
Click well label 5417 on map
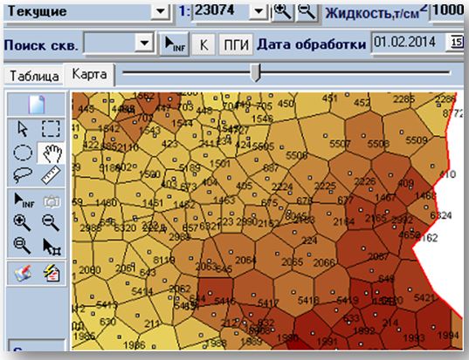pos(268,303)
